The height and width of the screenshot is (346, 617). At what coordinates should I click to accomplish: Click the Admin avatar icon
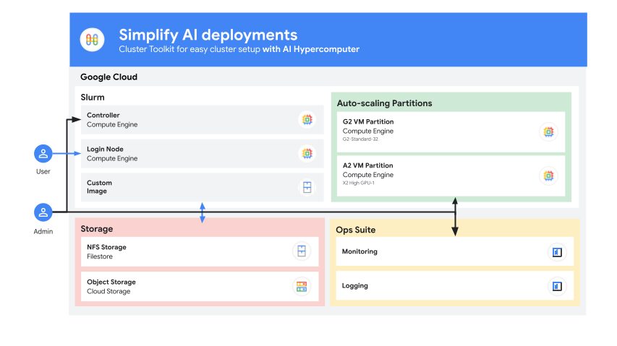pyautogui.click(x=43, y=212)
